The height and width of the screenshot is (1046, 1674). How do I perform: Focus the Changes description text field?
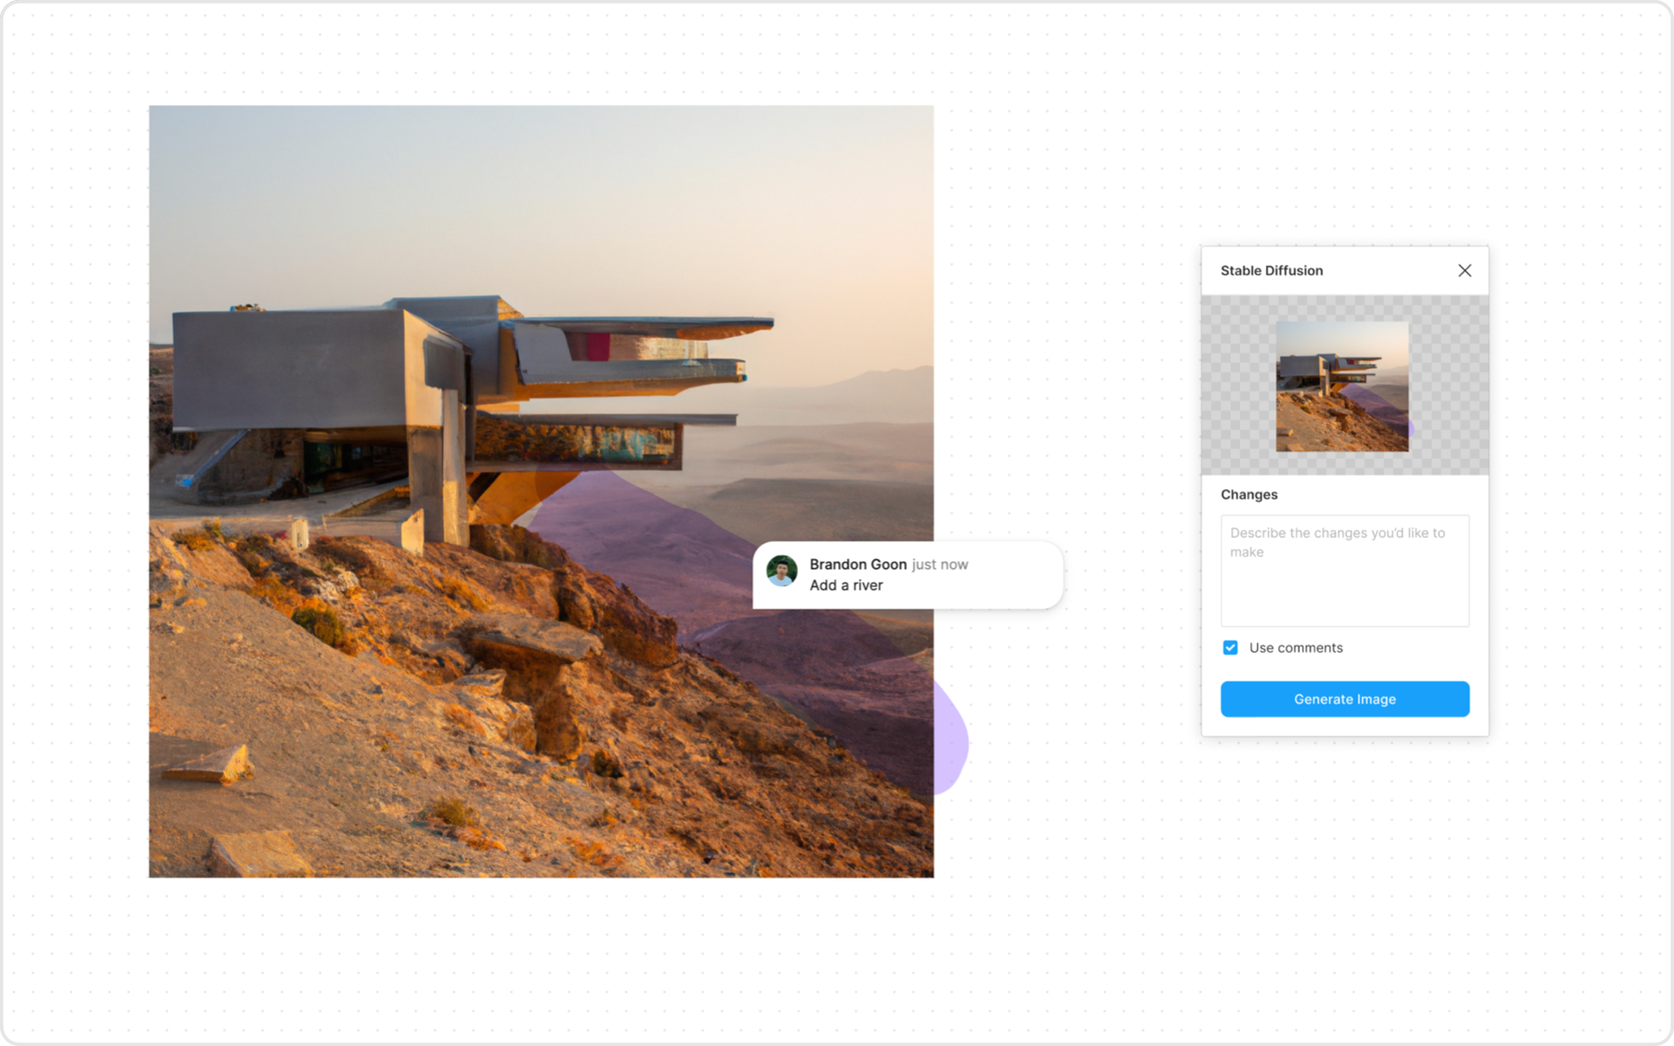[x=1344, y=571]
